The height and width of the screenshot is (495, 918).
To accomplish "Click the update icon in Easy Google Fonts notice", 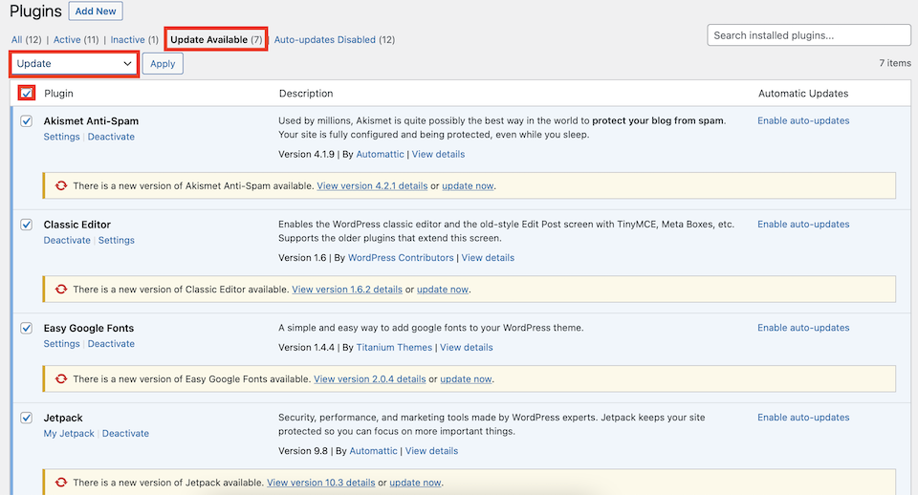I will pyautogui.click(x=61, y=378).
